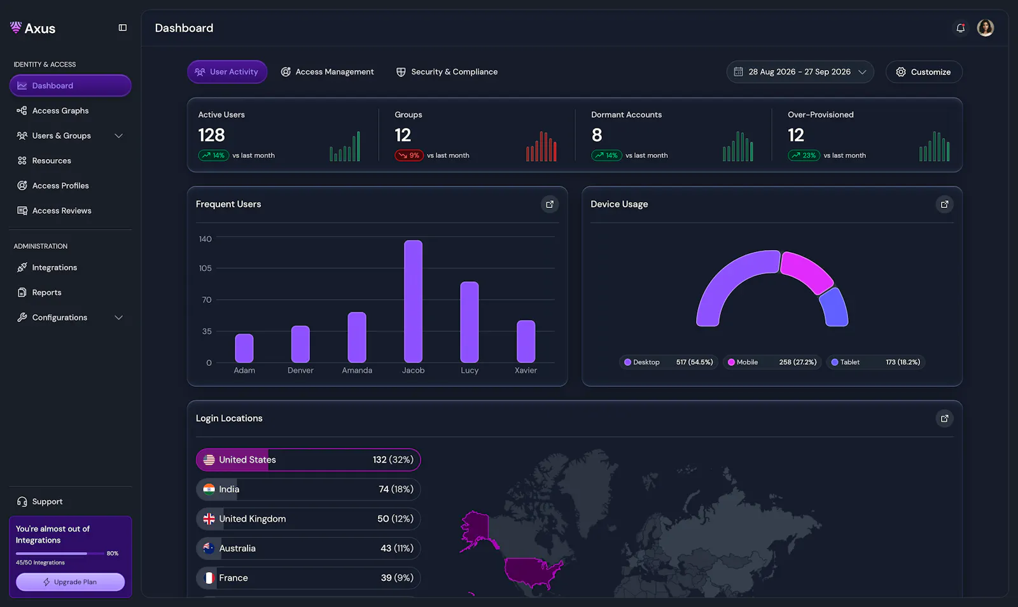Click the integrations usage progress bar
This screenshot has width=1018, height=607.
(x=60, y=554)
